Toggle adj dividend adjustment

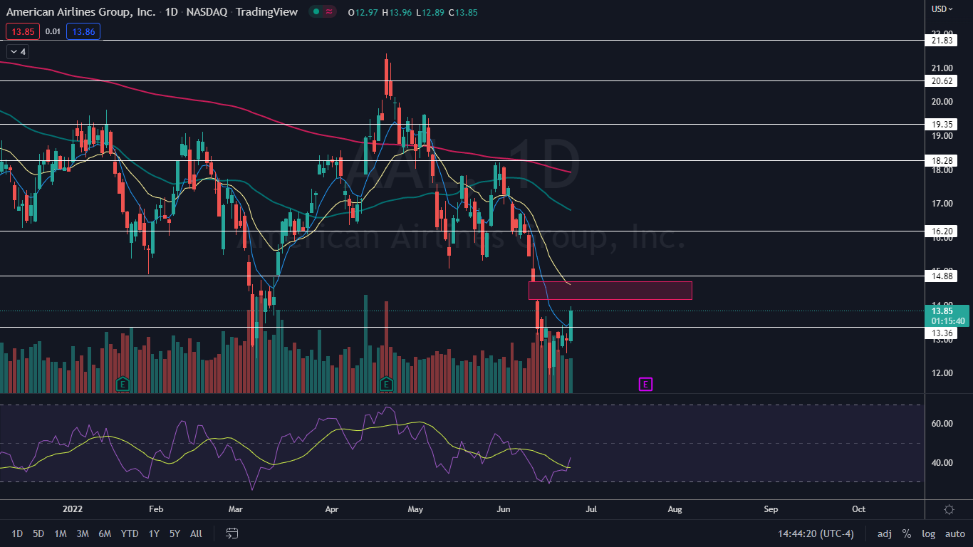tap(884, 533)
